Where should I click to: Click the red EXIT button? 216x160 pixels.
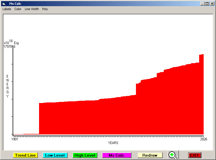[x=194, y=155]
